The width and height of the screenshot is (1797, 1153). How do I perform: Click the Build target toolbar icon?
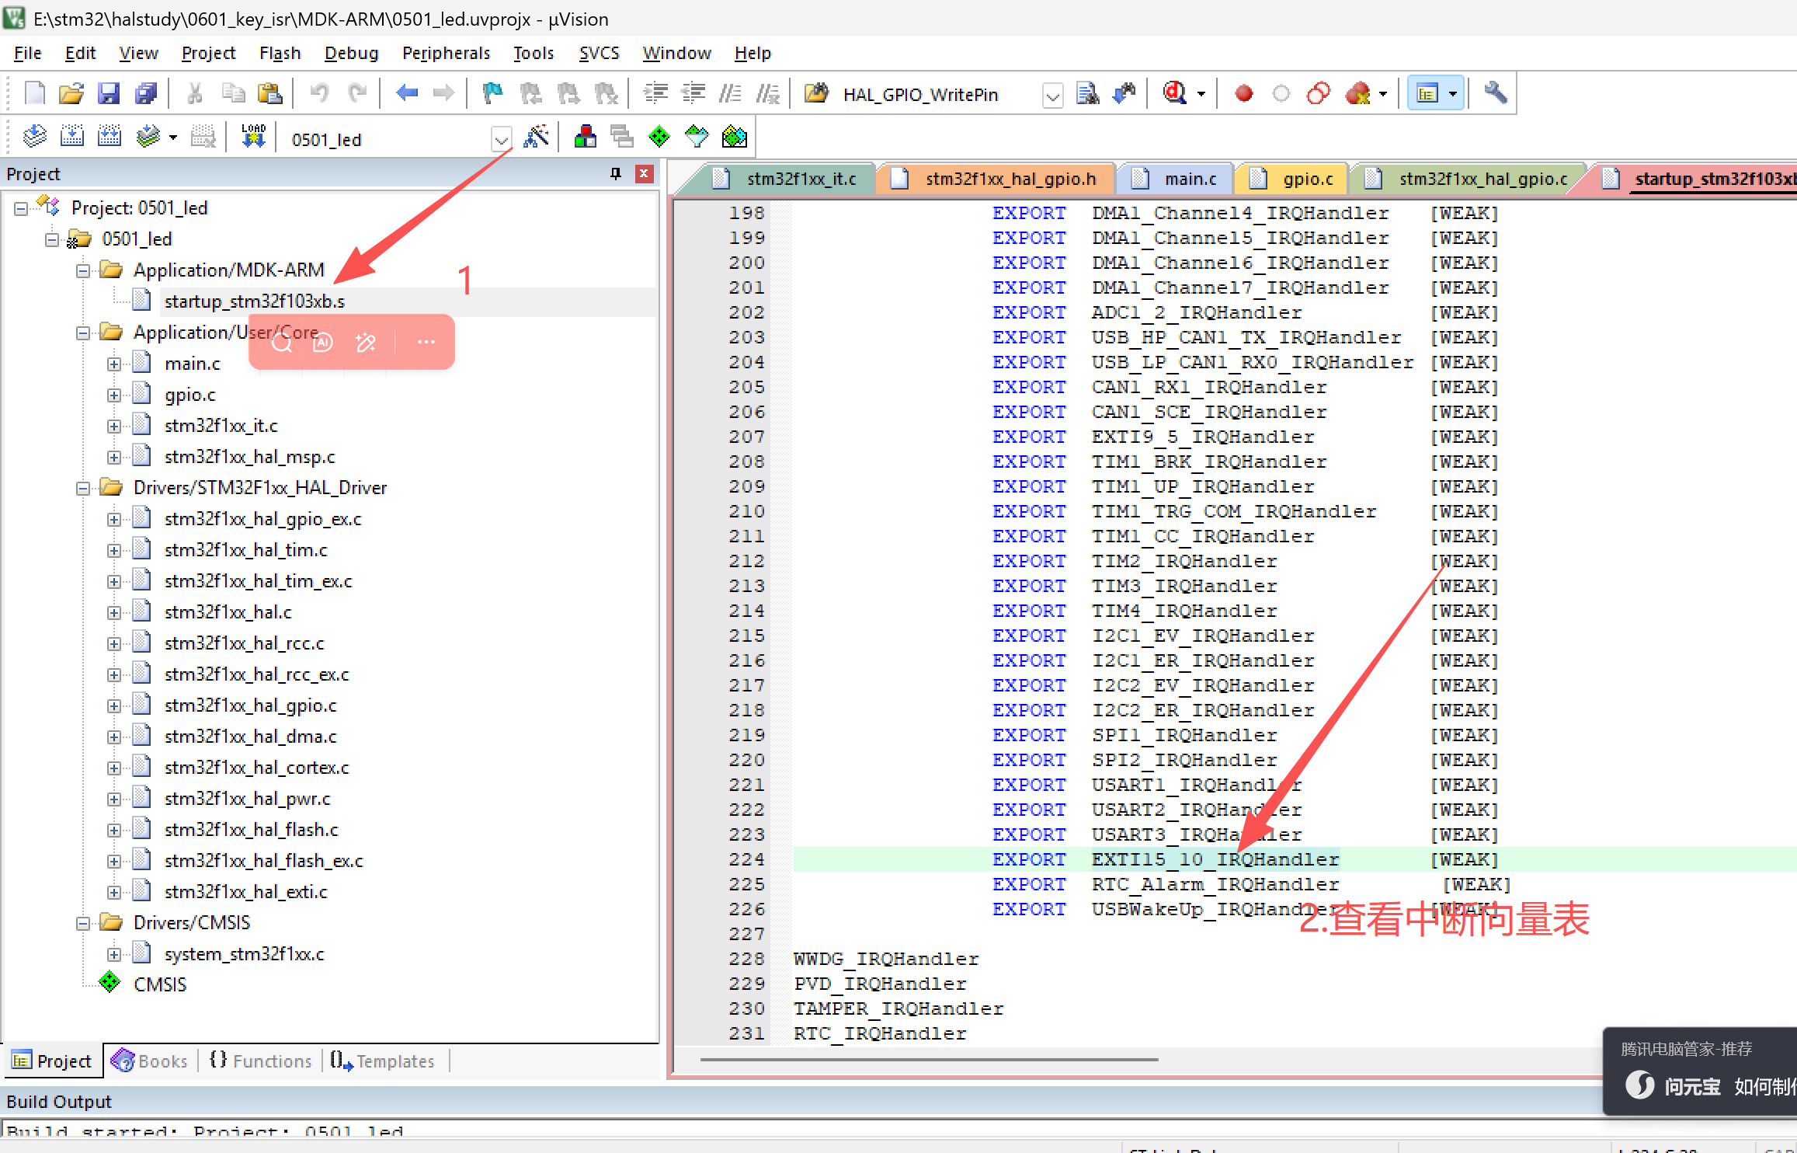pyautogui.click(x=72, y=137)
